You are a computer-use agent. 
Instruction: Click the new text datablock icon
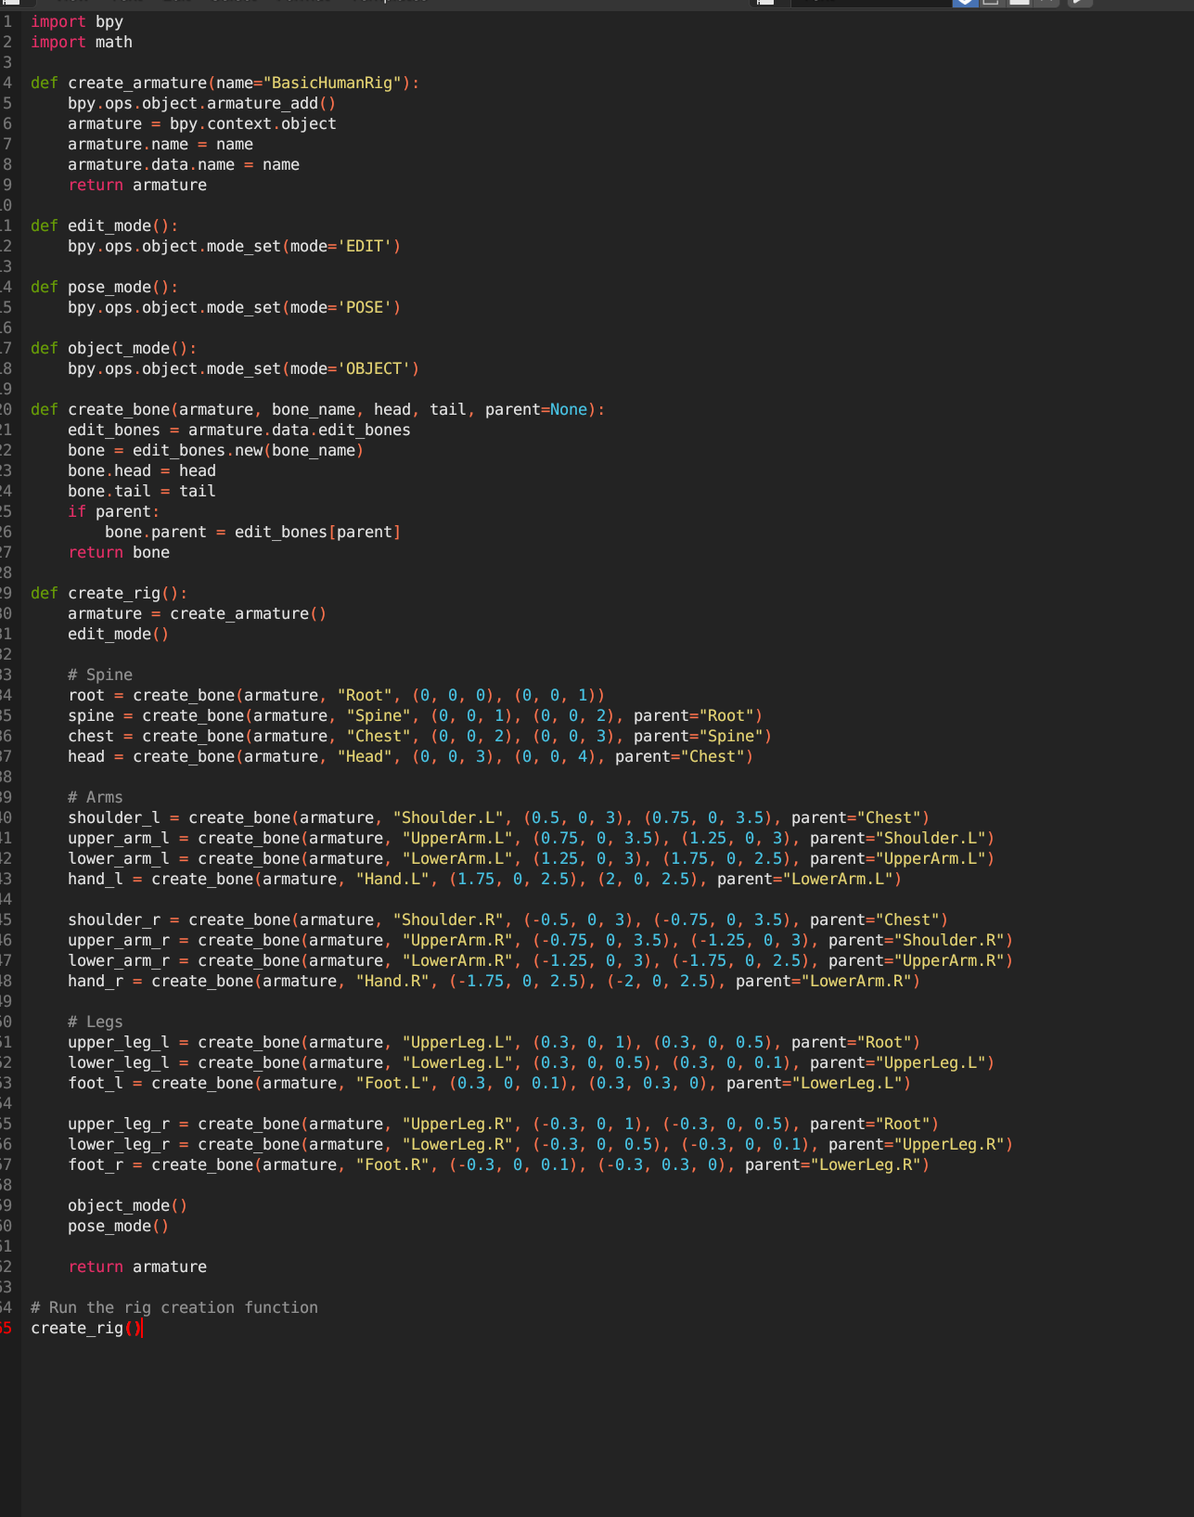coord(991,3)
